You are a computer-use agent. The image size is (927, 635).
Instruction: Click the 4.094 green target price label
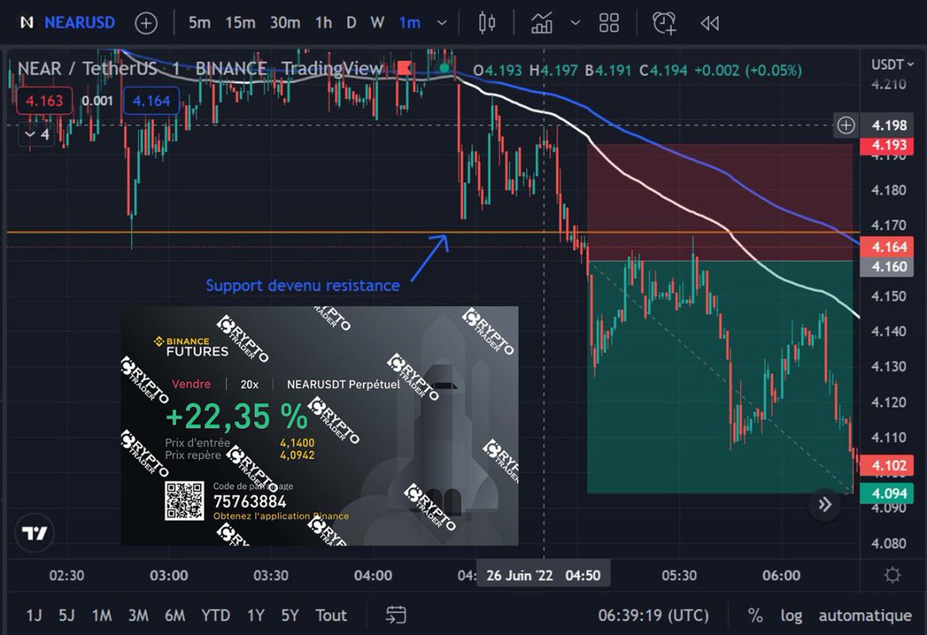tap(885, 493)
